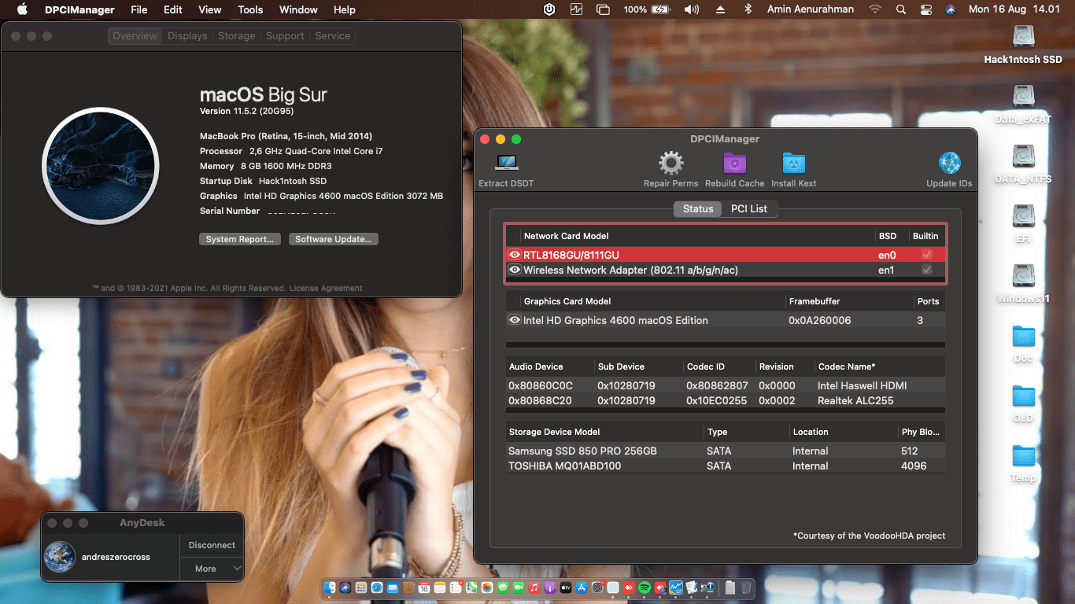This screenshot has width=1075, height=604.
Task: Click the battery 100% indicator
Action: coord(647,9)
